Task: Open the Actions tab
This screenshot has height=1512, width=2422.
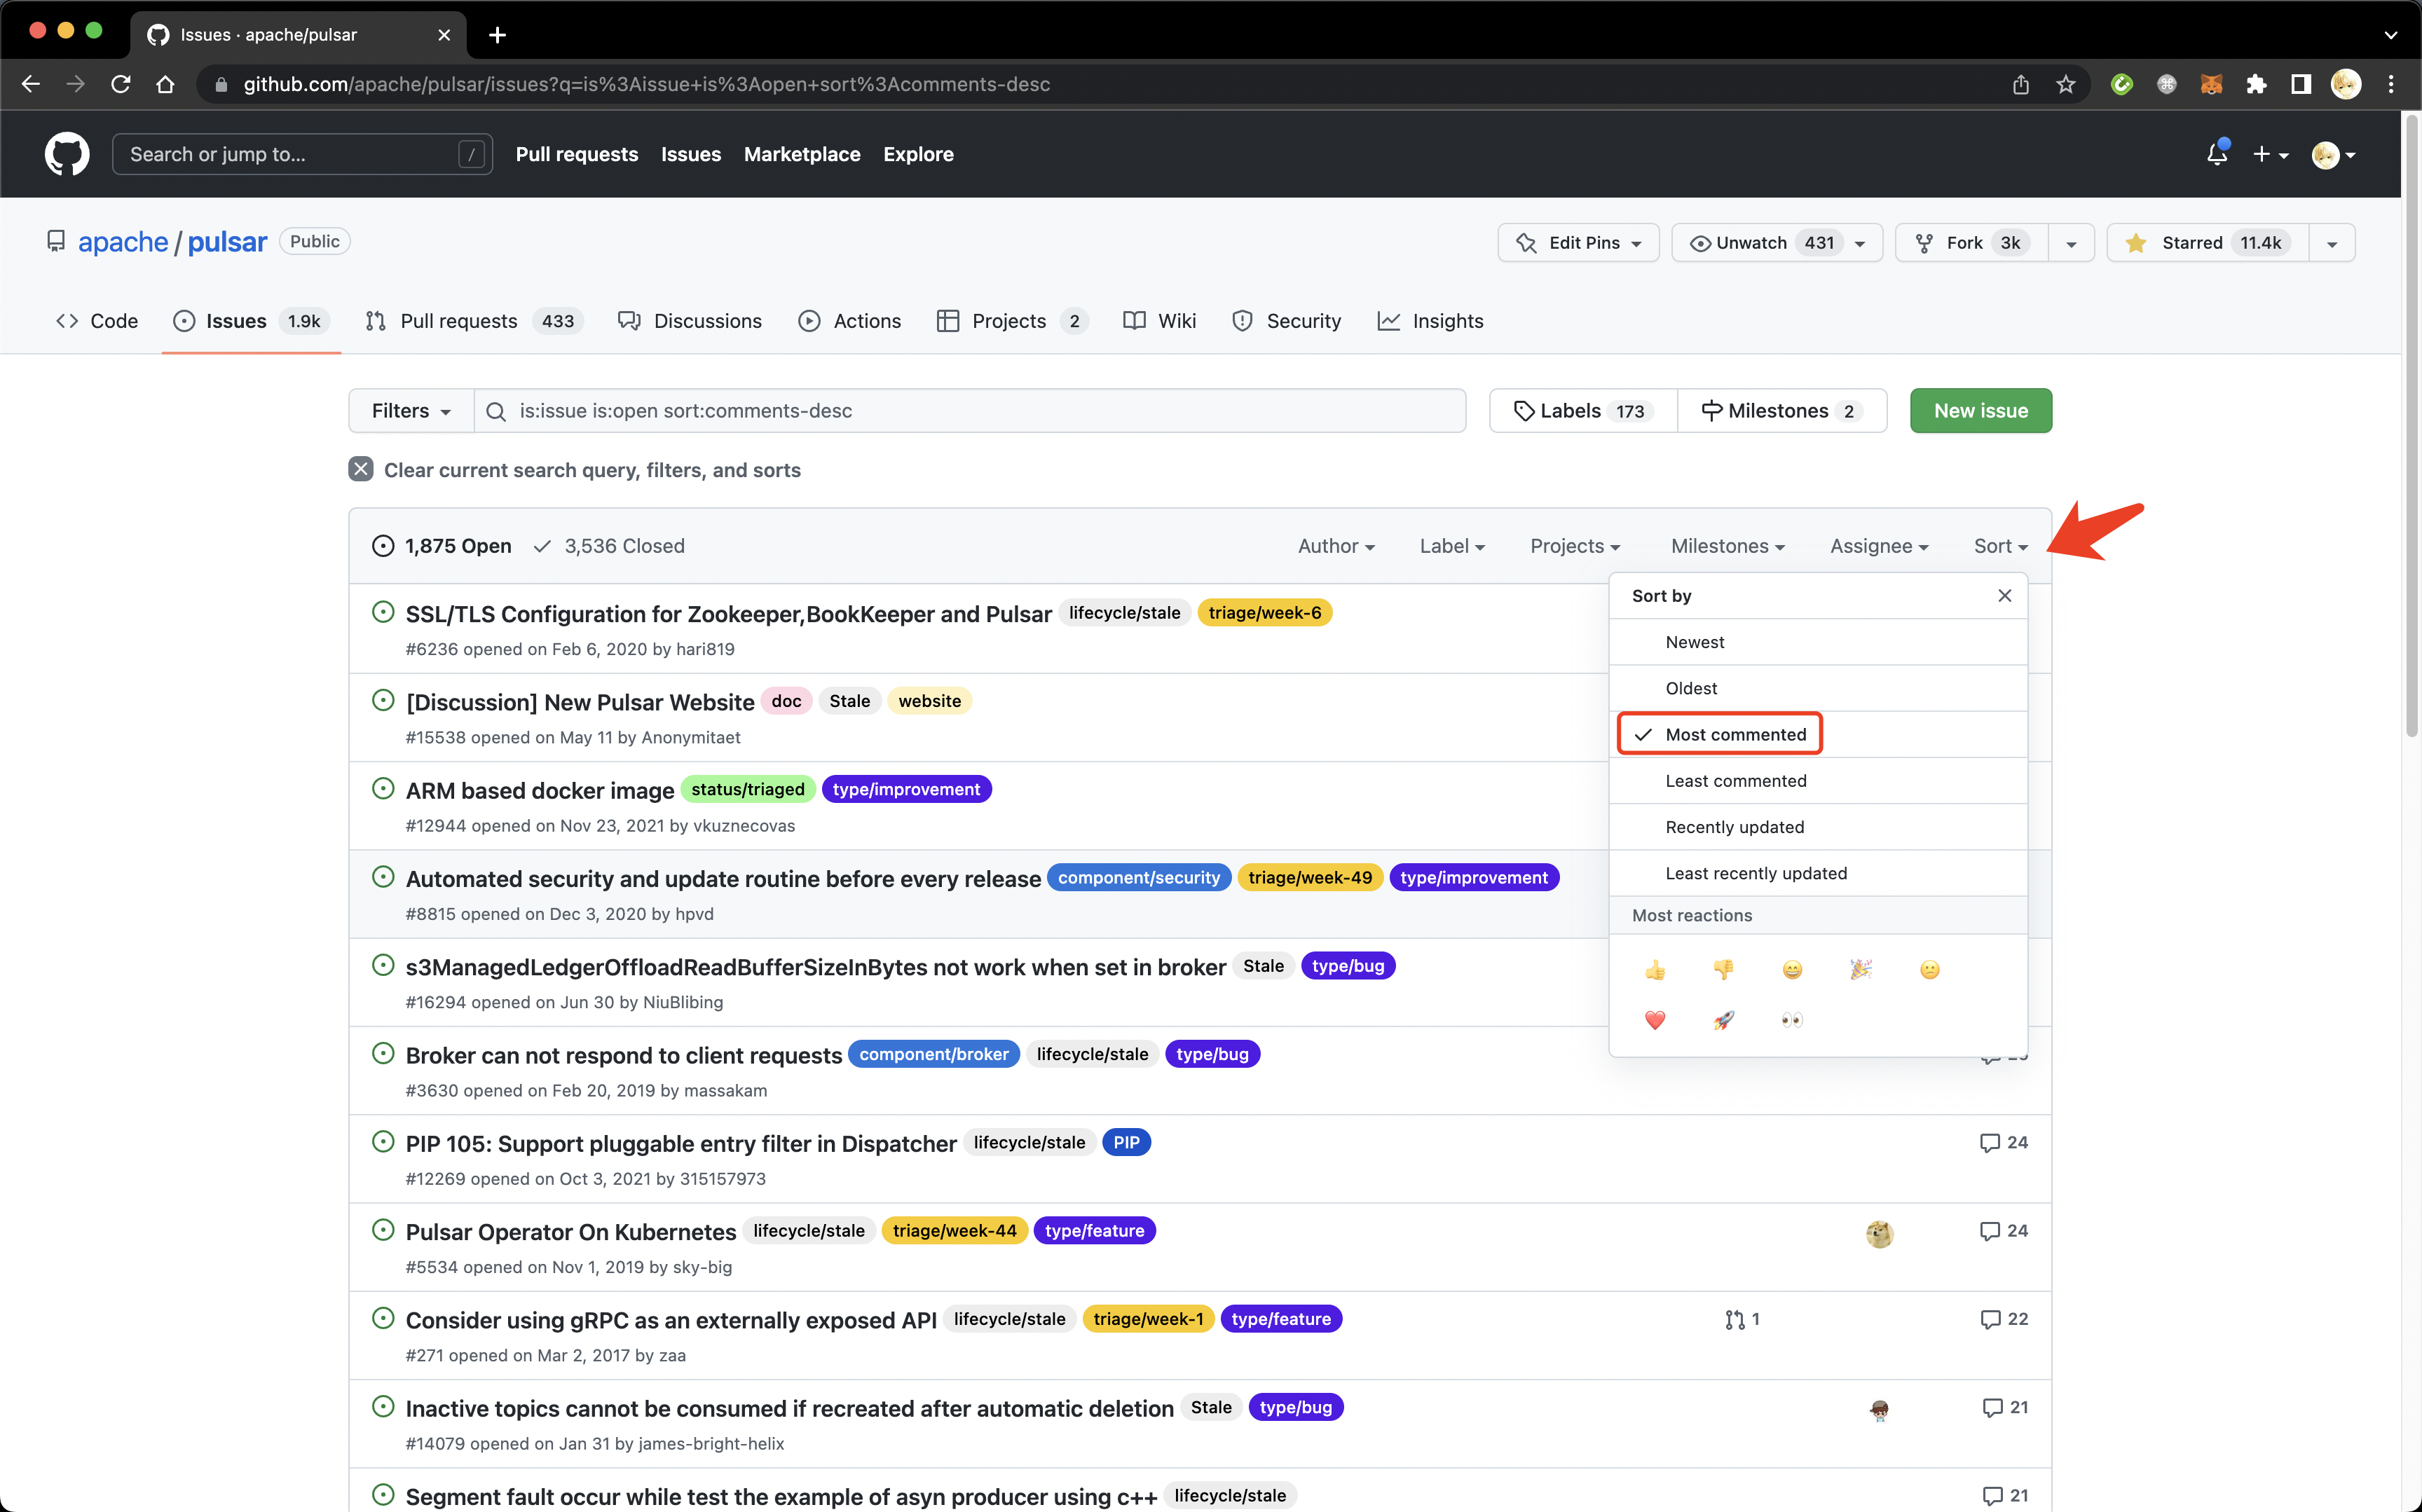Action: pyautogui.click(x=850, y=321)
